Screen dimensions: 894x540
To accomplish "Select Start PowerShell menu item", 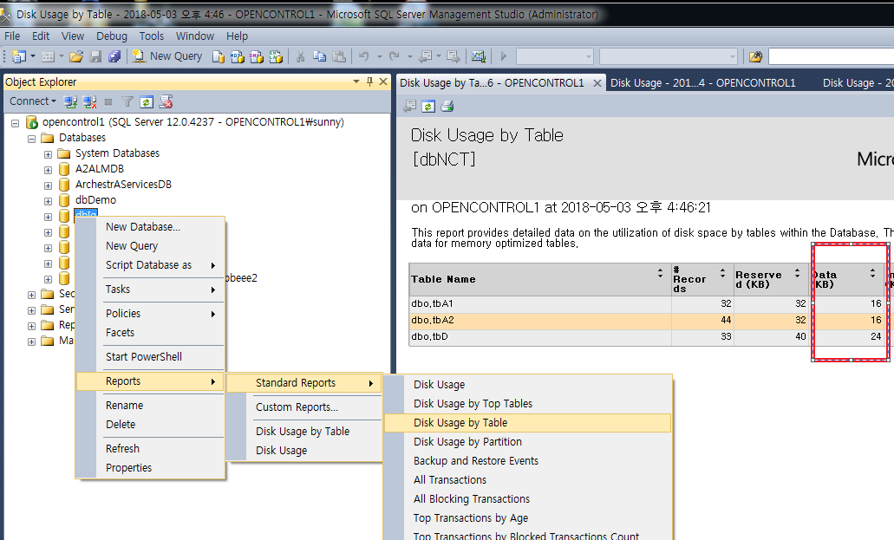I will (x=151, y=356).
